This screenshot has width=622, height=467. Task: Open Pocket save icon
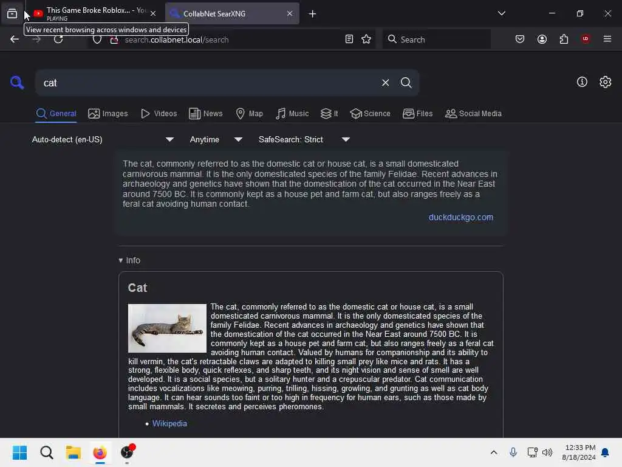click(x=520, y=39)
